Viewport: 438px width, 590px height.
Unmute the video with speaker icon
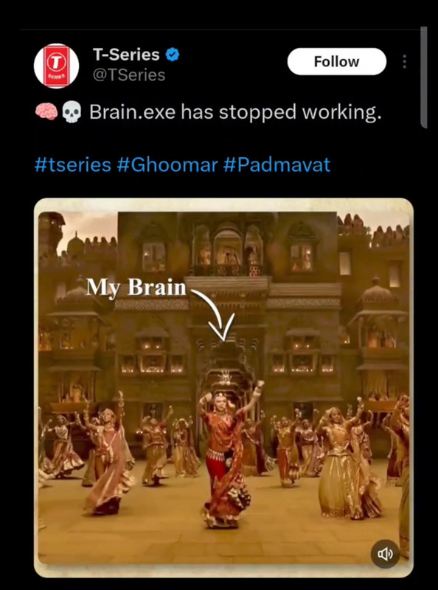pos(385,554)
